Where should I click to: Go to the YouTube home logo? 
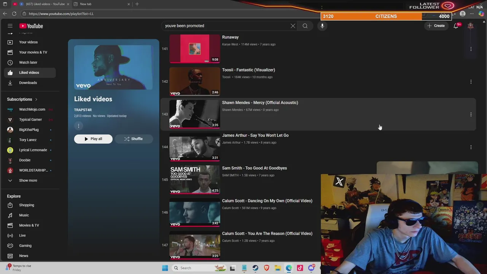point(31,26)
